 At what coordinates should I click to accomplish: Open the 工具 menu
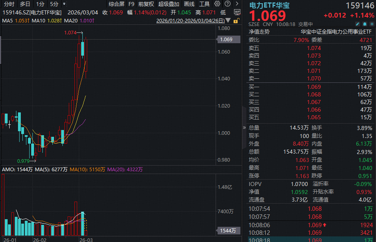coord(204,4)
